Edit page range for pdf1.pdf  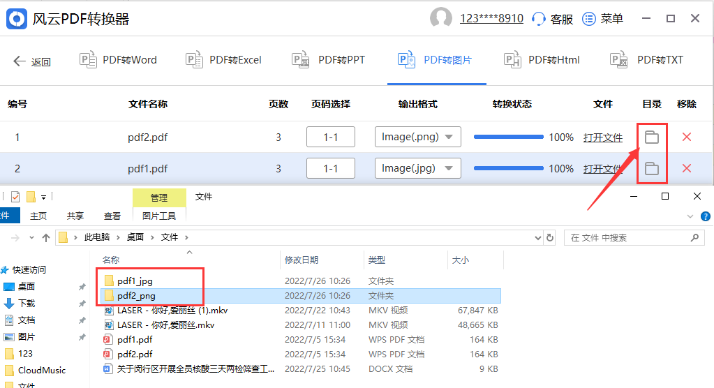[331, 168]
